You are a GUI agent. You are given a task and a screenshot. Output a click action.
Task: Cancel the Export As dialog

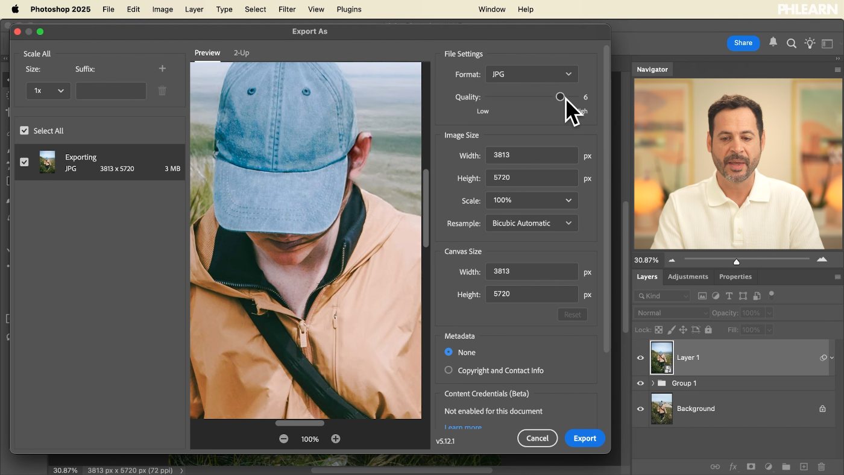pos(537,438)
